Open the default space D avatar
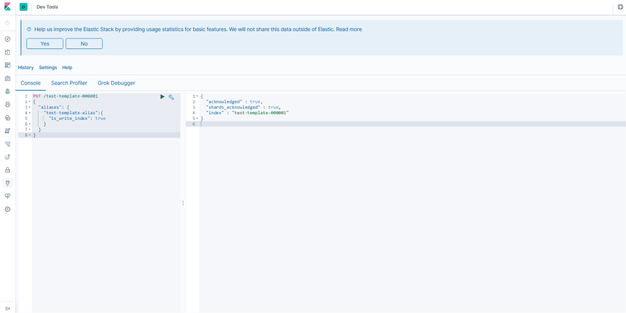 click(x=24, y=7)
